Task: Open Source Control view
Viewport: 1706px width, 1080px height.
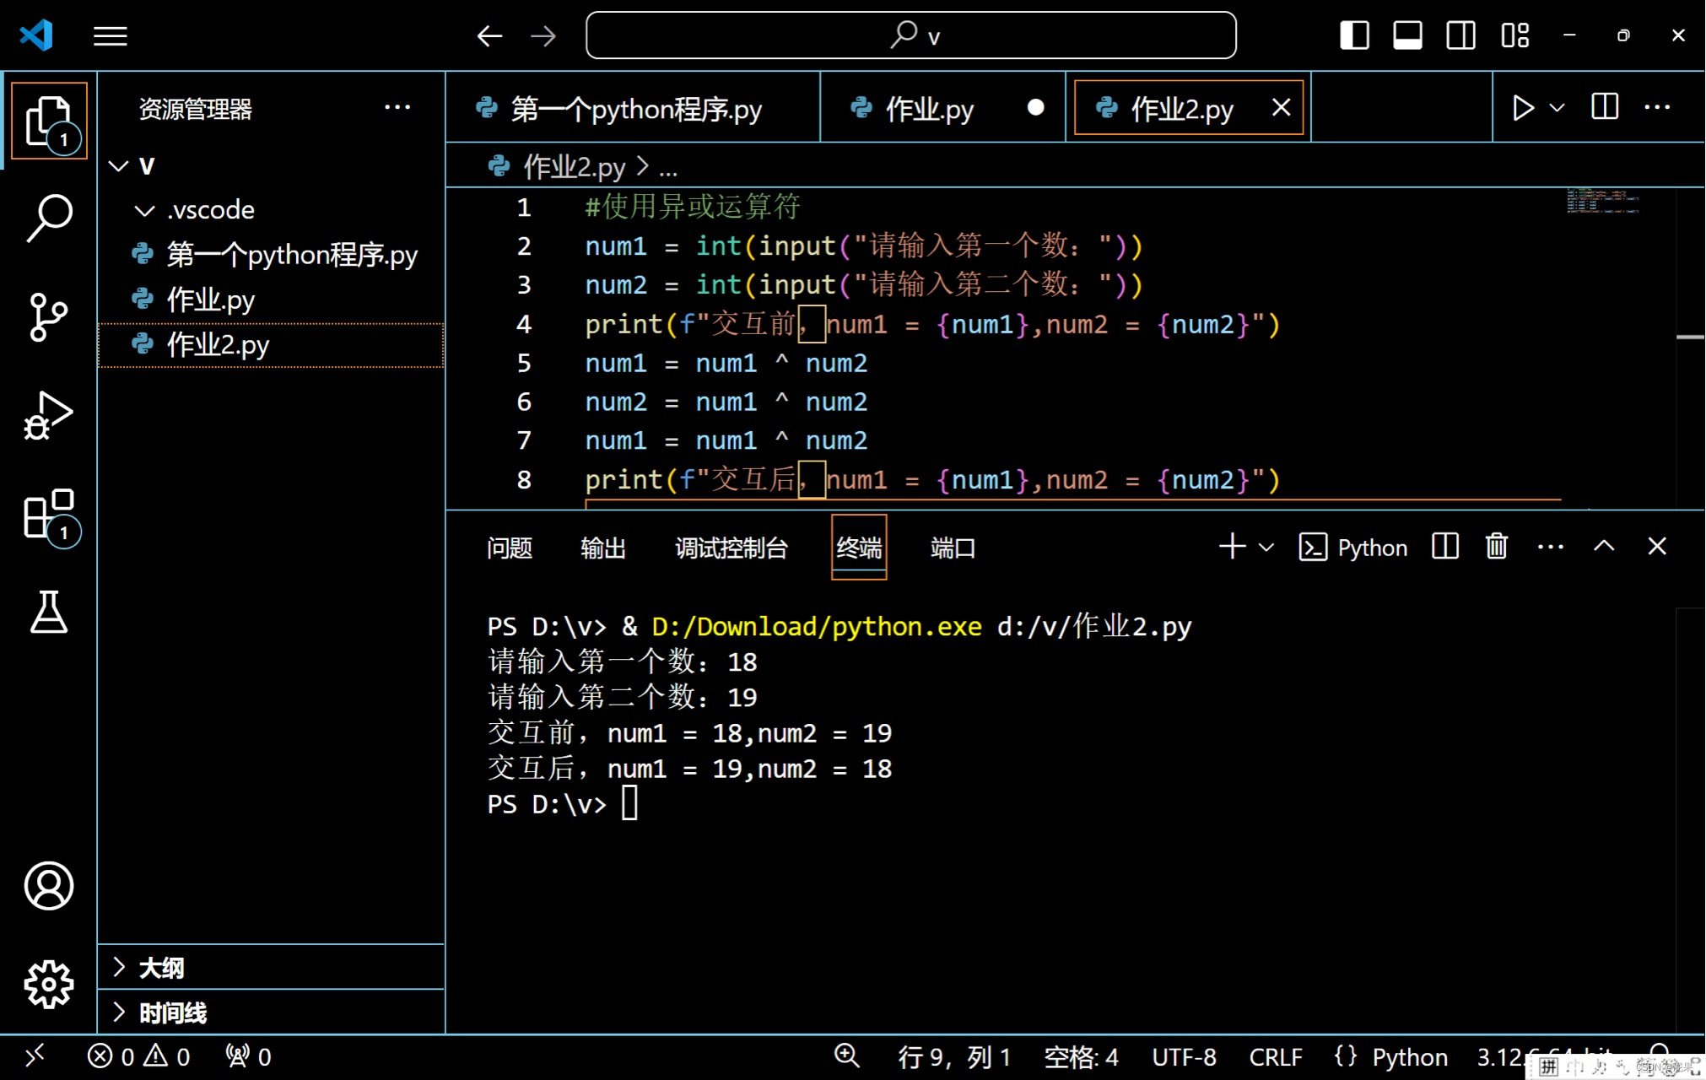Action: pyautogui.click(x=49, y=317)
